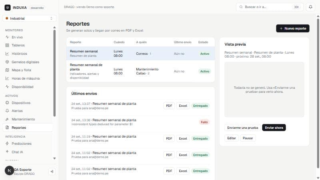Click the Editar button
320x180 pixels.
(232, 138)
